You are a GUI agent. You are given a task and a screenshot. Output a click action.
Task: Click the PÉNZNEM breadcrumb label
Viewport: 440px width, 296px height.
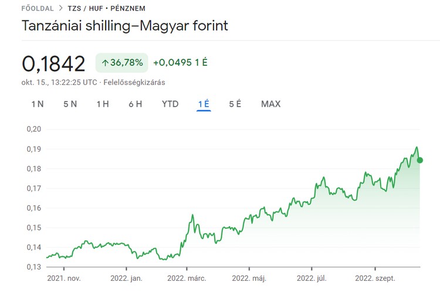pyautogui.click(x=127, y=9)
